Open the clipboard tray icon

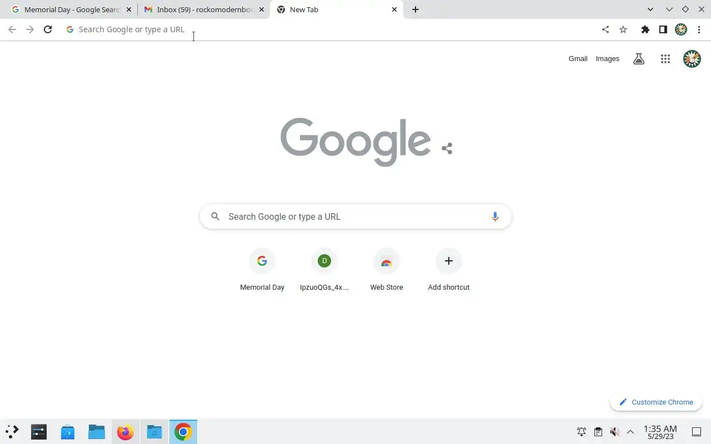point(598,432)
